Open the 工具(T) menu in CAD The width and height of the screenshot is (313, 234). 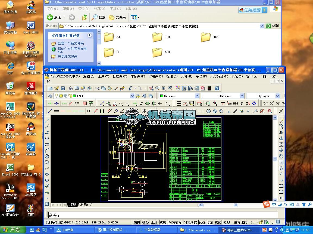tap(104, 76)
